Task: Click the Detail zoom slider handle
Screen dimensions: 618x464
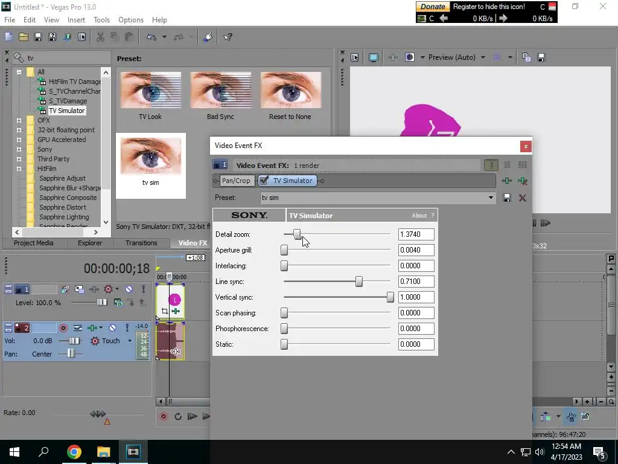Action: 297,234
